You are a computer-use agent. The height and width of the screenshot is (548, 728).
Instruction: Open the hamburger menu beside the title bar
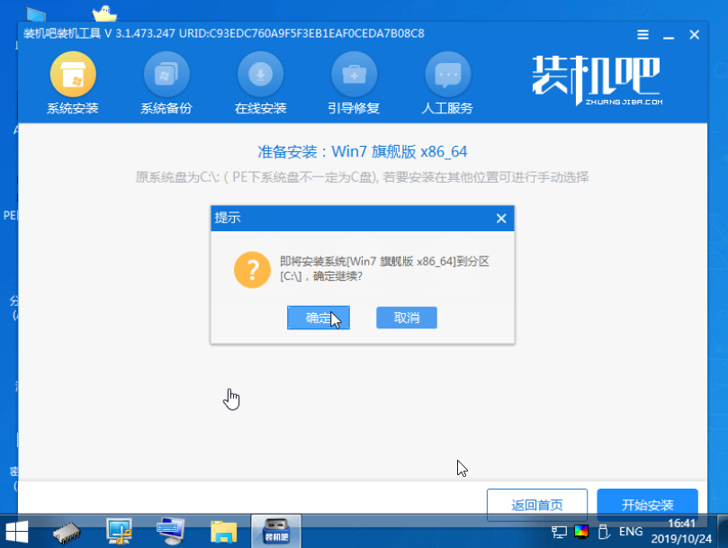(x=642, y=33)
